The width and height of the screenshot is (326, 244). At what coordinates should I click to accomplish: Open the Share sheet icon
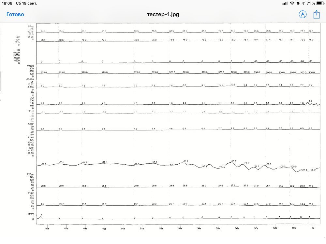(x=317, y=14)
